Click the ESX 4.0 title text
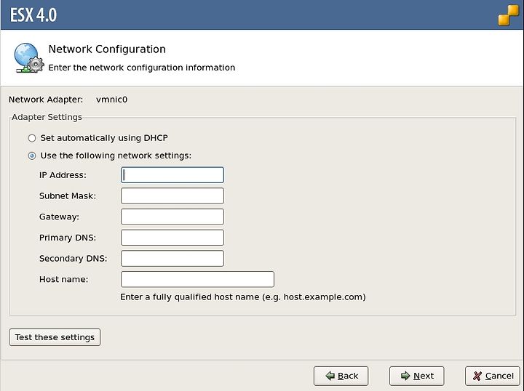The width and height of the screenshot is (524, 391). point(33,15)
